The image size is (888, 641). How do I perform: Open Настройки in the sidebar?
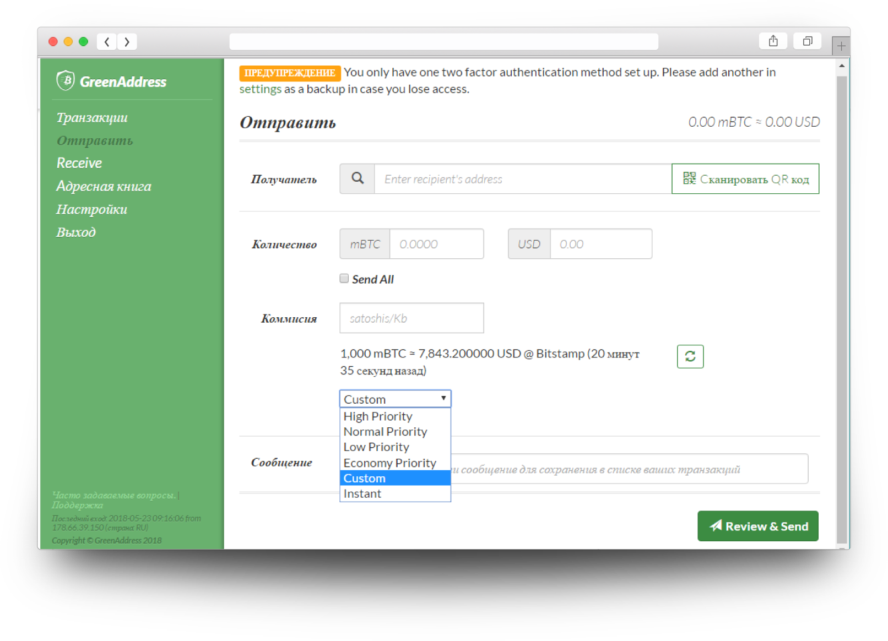[91, 209]
